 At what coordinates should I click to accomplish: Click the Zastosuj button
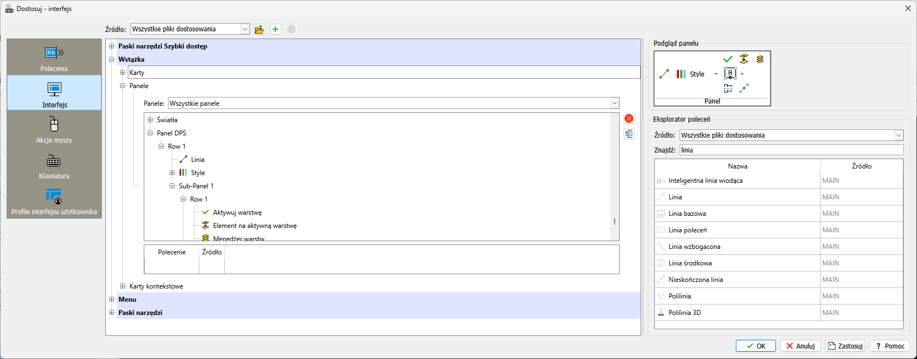tap(845, 346)
